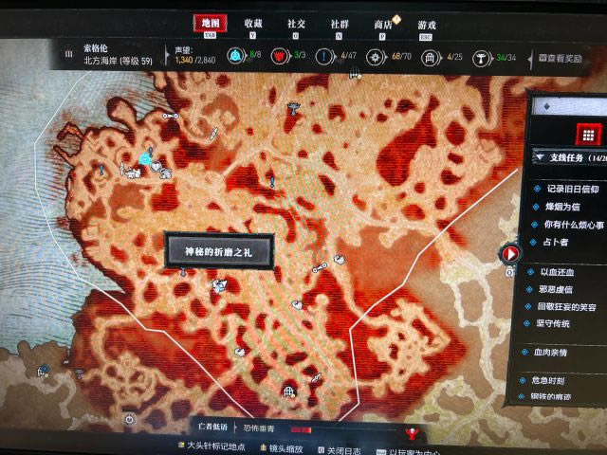
Task: Open the 社交 social tab
Action: pos(296,23)
